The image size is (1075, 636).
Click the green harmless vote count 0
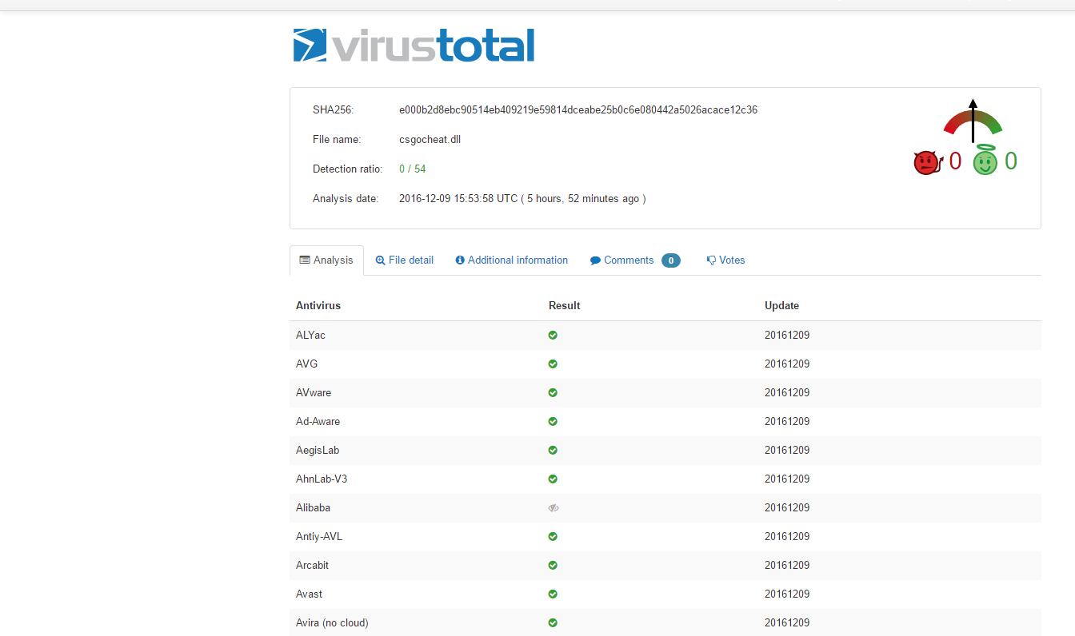1011,161
